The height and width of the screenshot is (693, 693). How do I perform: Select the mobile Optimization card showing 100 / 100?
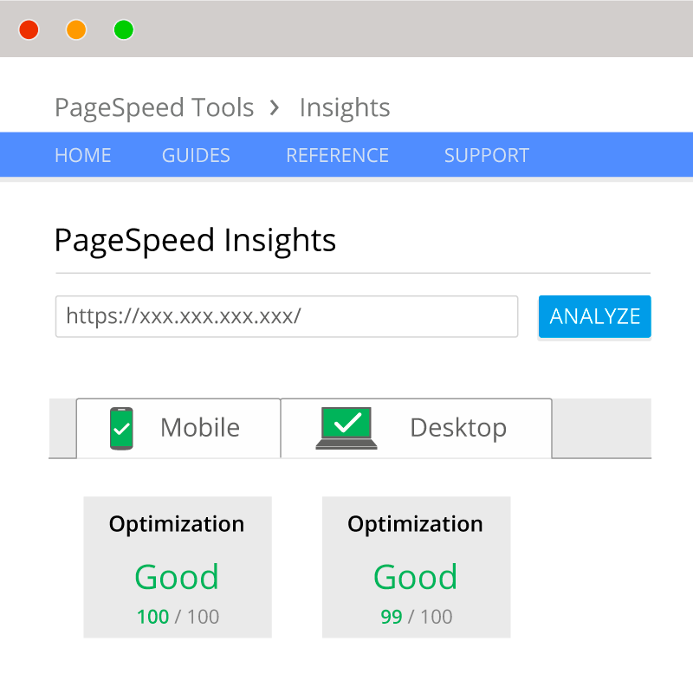pos(178,567)
